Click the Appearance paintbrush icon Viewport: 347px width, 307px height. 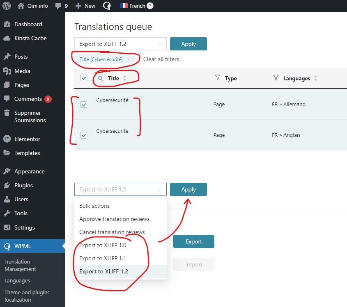pyautogui.click(x=7, y=171)
